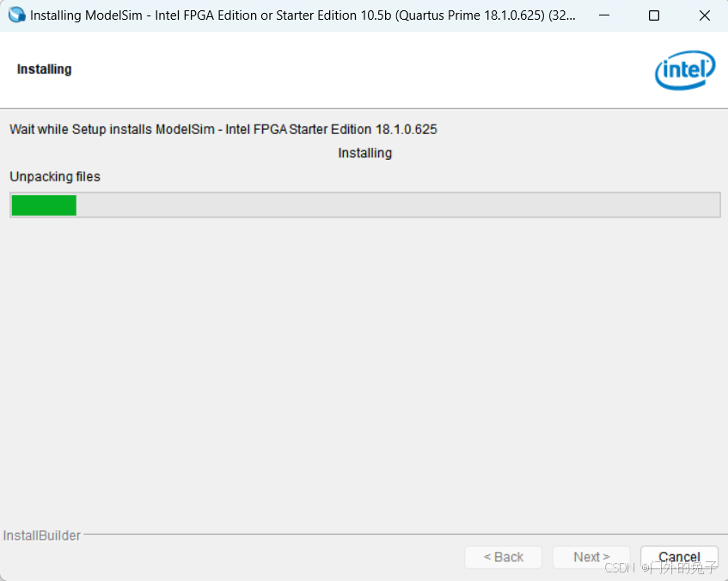Screen dimensions: 728x581
Task: Click the green unpacking progress bar
Action: click(x=365, y=205)
